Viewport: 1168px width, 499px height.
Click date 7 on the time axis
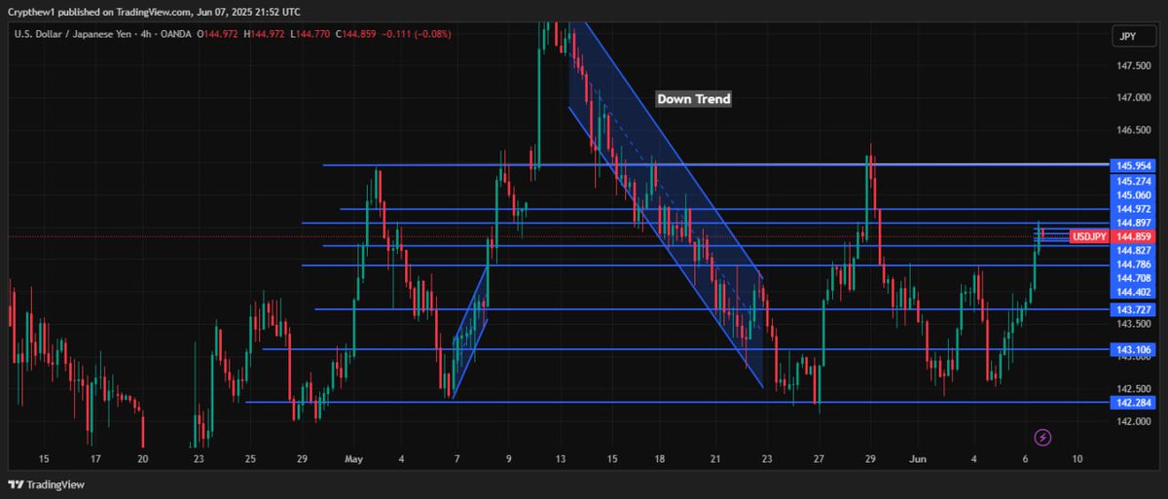tap(456, 457)
